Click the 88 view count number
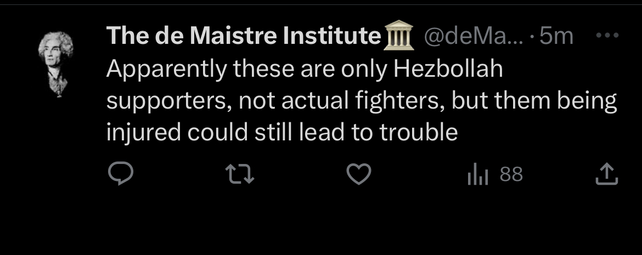Image resolution: width=642 pixels, height=255 pixels. point(511,175)
